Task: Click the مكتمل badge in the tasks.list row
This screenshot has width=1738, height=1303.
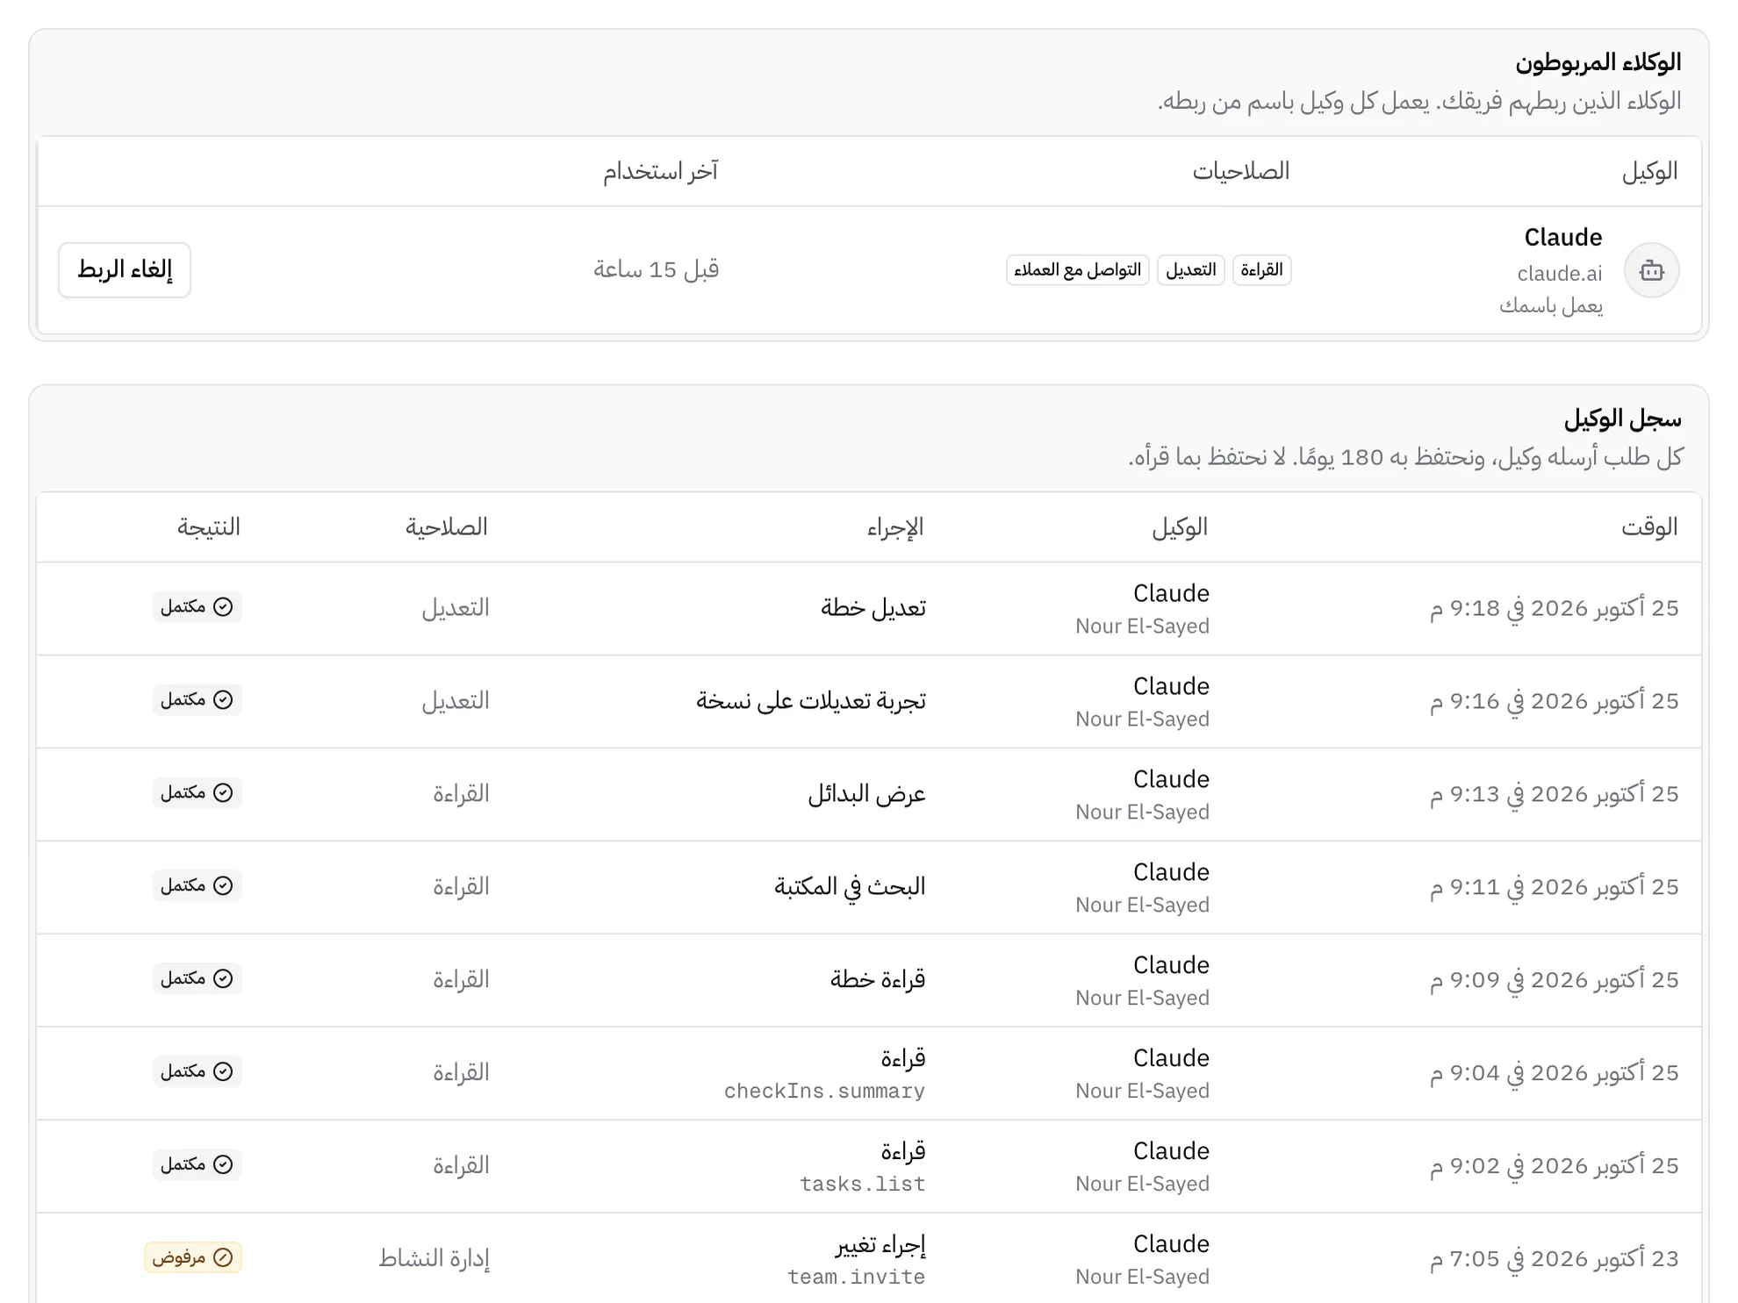Action: [x=197, y=1165]
